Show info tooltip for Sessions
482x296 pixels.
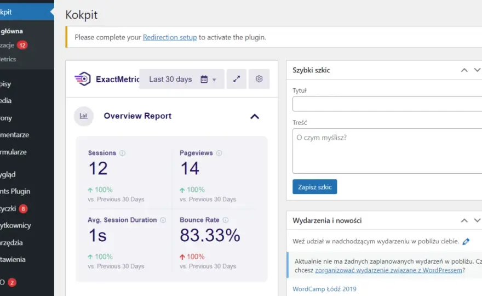pyautogui.click(x=122, y=153)
